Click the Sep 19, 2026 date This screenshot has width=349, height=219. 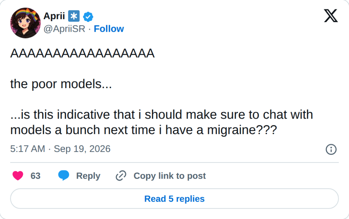tap(82, 149)
